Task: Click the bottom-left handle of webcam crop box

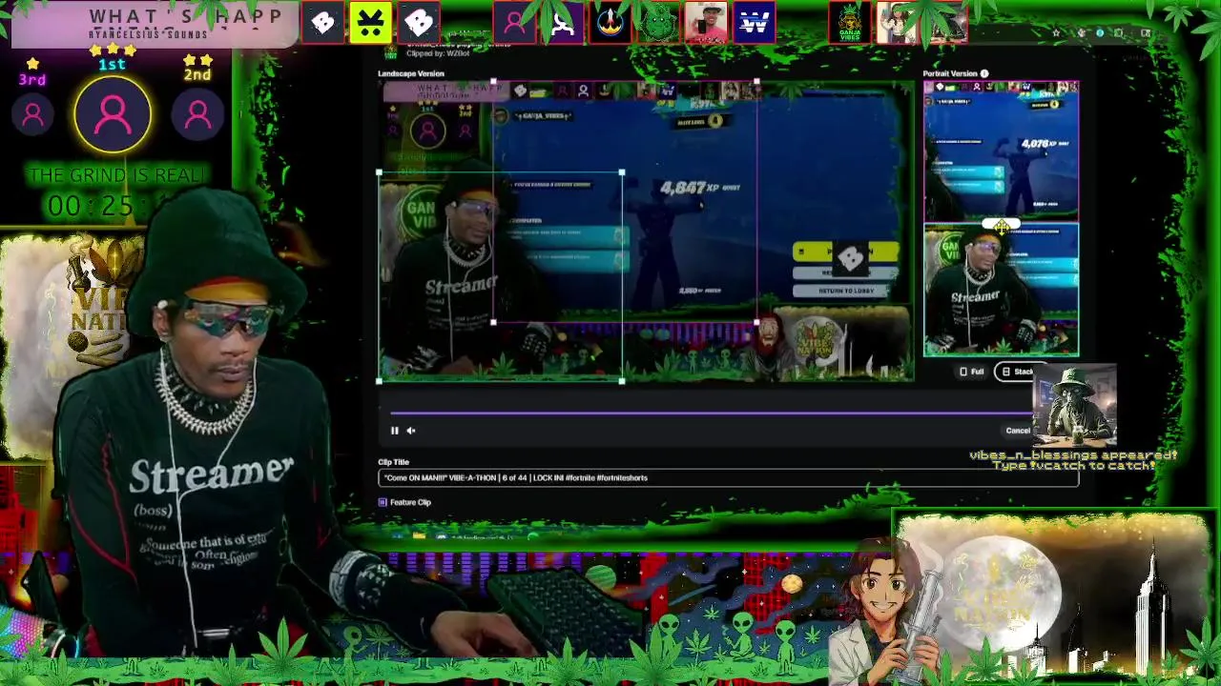Action: point(380,381)
